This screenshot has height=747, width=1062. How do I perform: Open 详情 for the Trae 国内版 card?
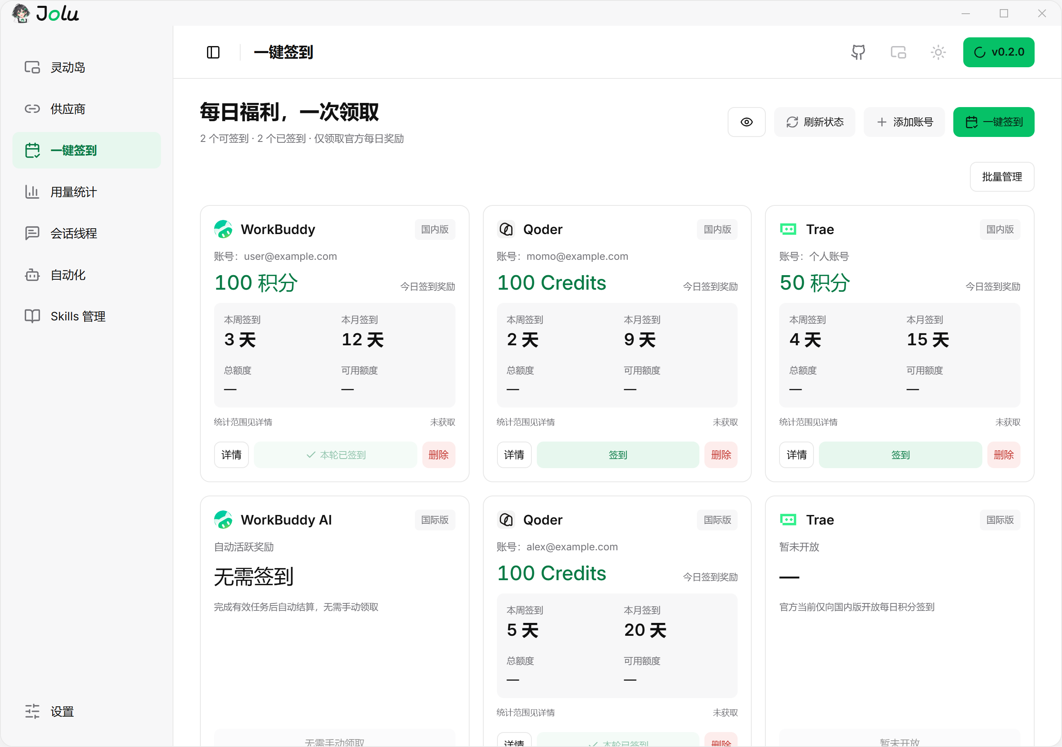point(796,455)
